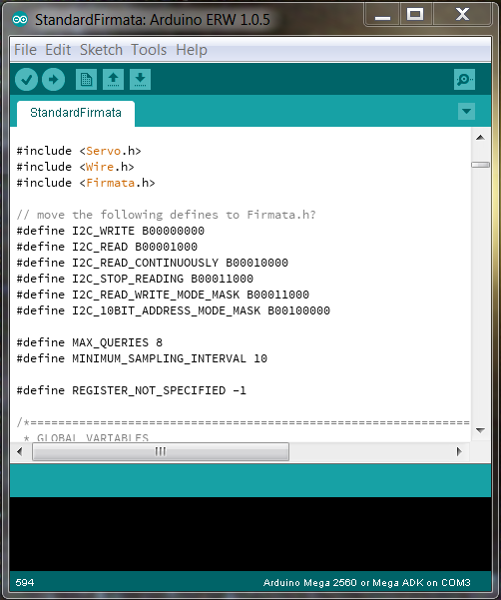Click the Arduino logo in the title bar
Screen dimensions: 501x600
tap(20, 20)
